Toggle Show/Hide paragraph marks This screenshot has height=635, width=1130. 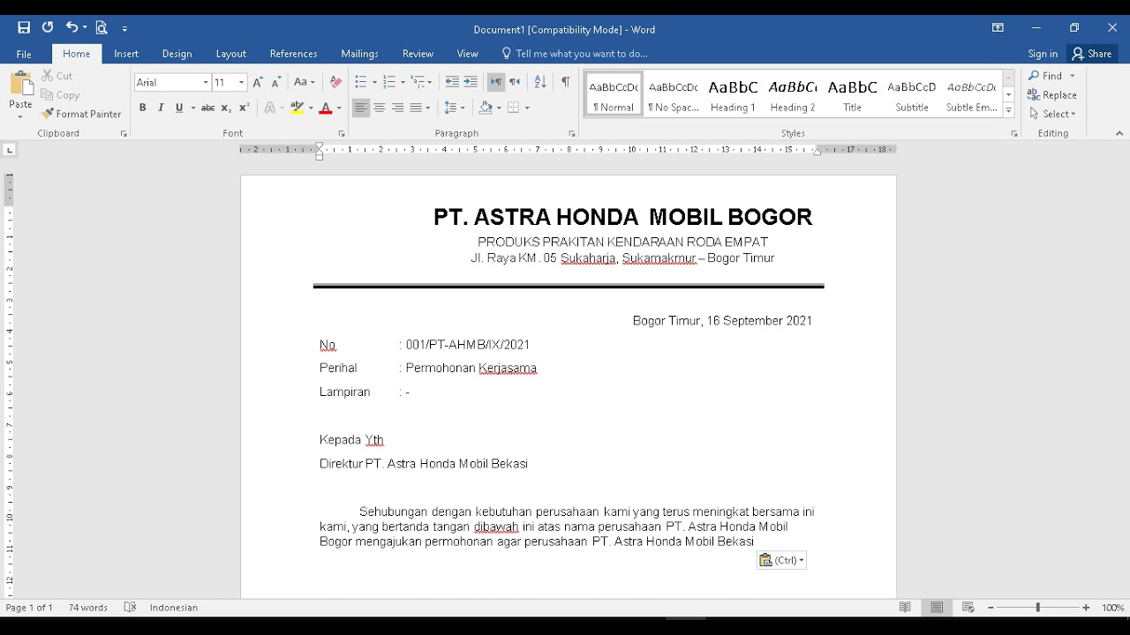pyautogui.click(x=566, y=82)
